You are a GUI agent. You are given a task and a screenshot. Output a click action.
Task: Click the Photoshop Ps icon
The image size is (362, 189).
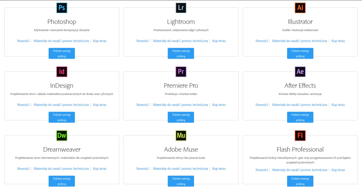pyautogui.click(x=62, y=8)
